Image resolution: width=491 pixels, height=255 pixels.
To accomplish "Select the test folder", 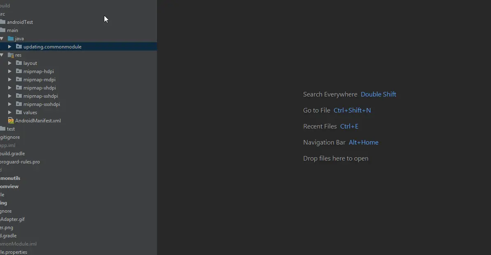I will (x=11, y=129).
